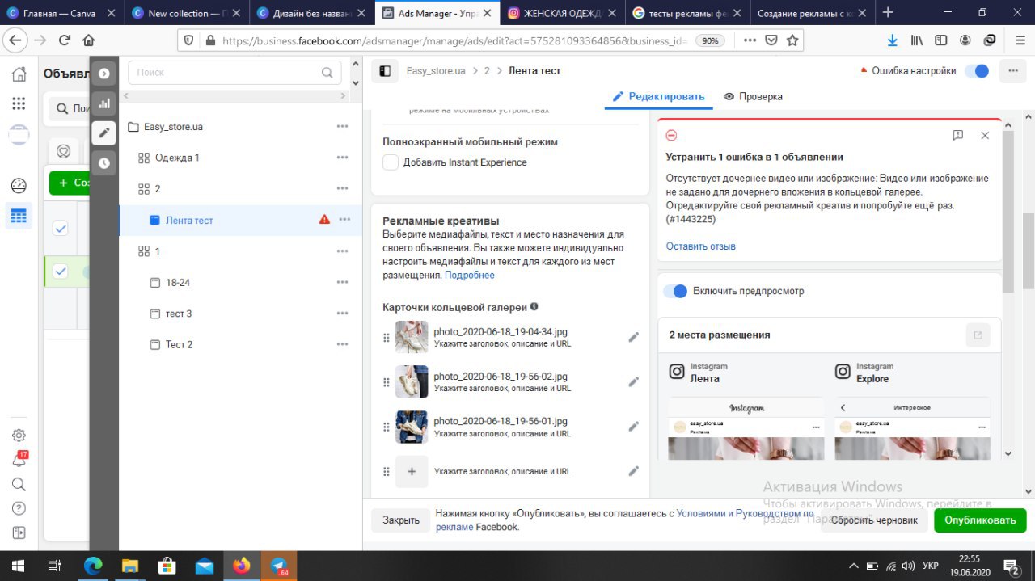Toggle Включить предпросмотр switch

coord(675,291)
